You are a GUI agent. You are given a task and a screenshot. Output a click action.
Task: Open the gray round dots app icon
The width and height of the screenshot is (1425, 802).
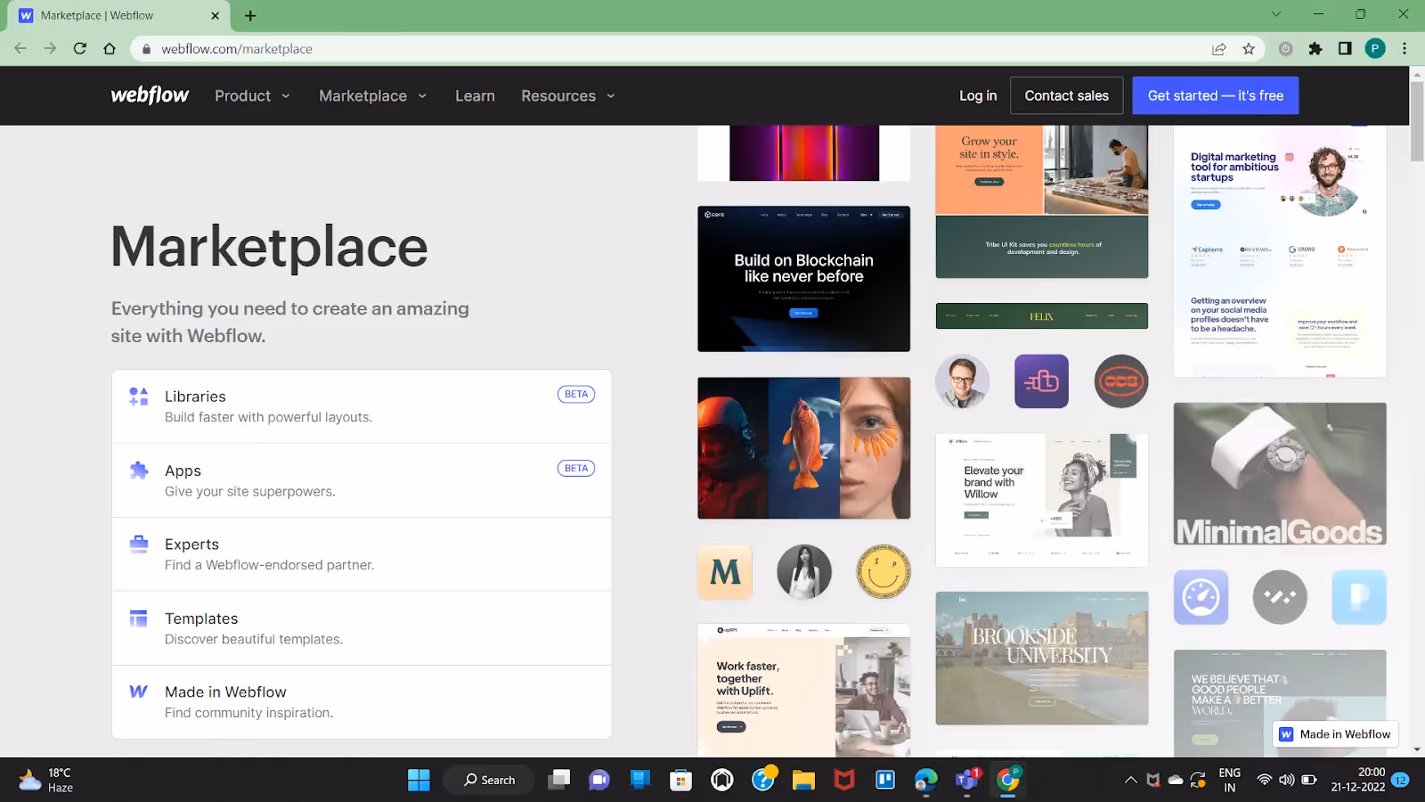tap(1280, 597)
